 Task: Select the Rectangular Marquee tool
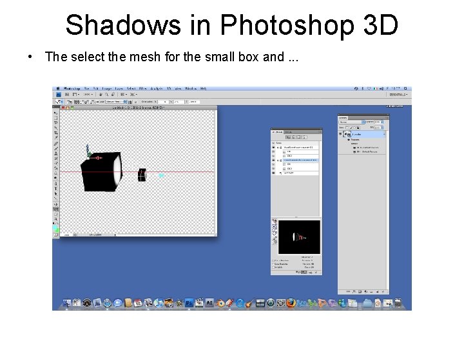[55, 117]
